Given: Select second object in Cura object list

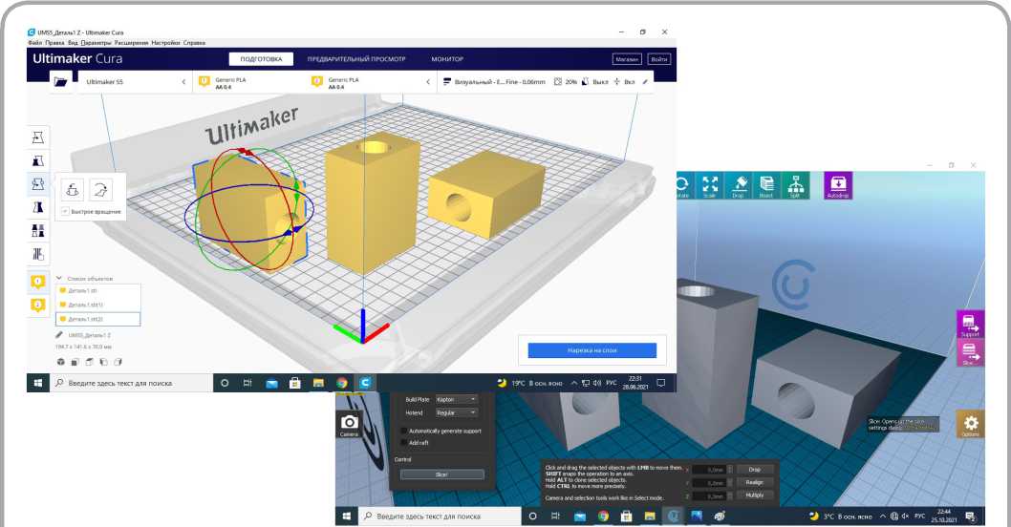Looking at the screenshot, I should click(x=98, y=305).
